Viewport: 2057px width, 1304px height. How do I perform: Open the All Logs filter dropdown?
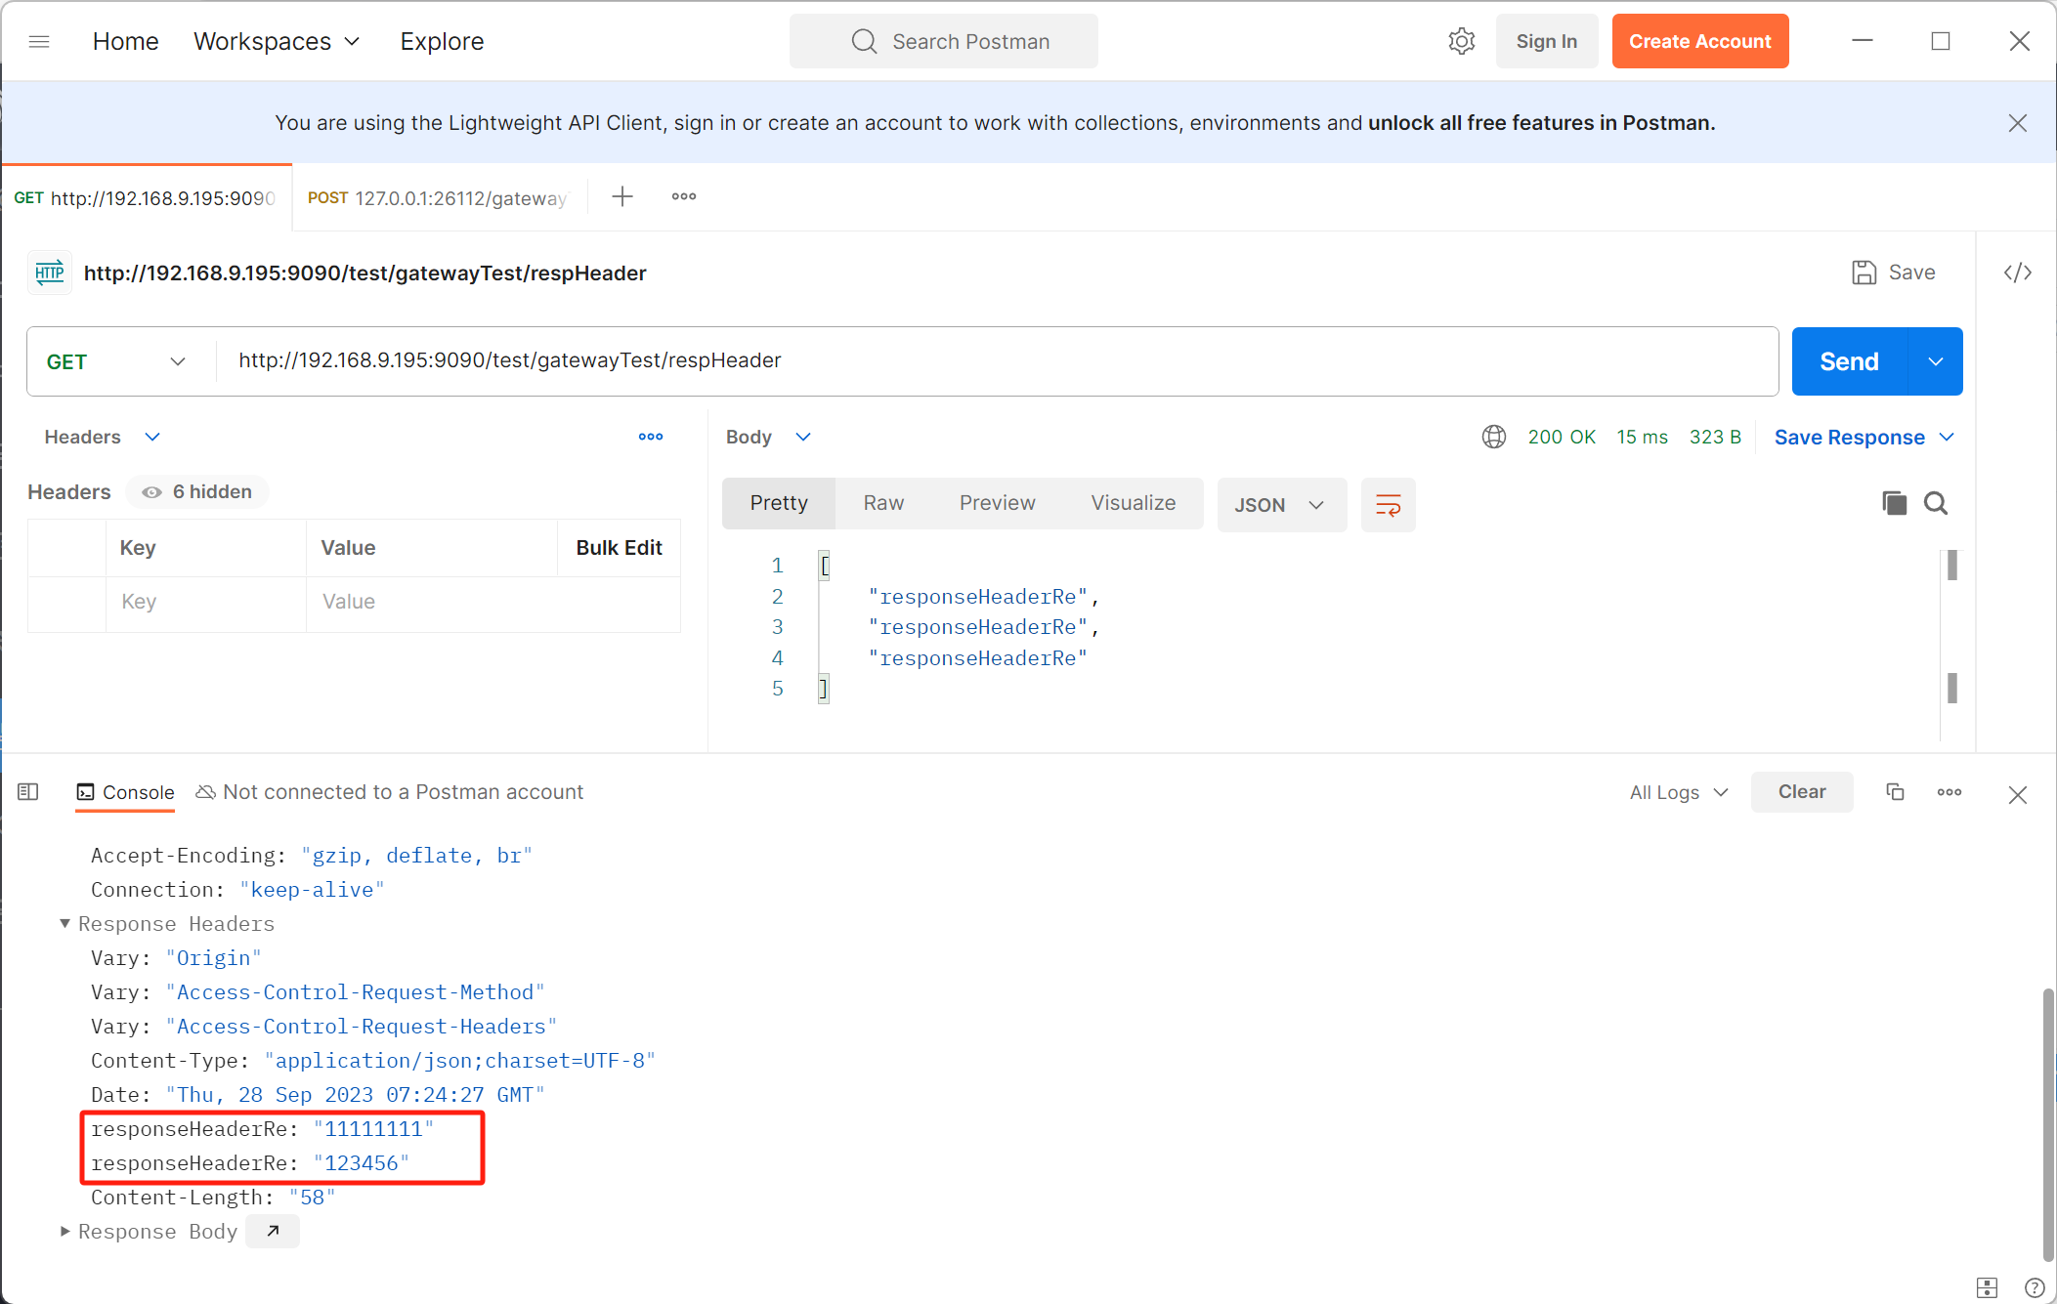point(1679,792)
